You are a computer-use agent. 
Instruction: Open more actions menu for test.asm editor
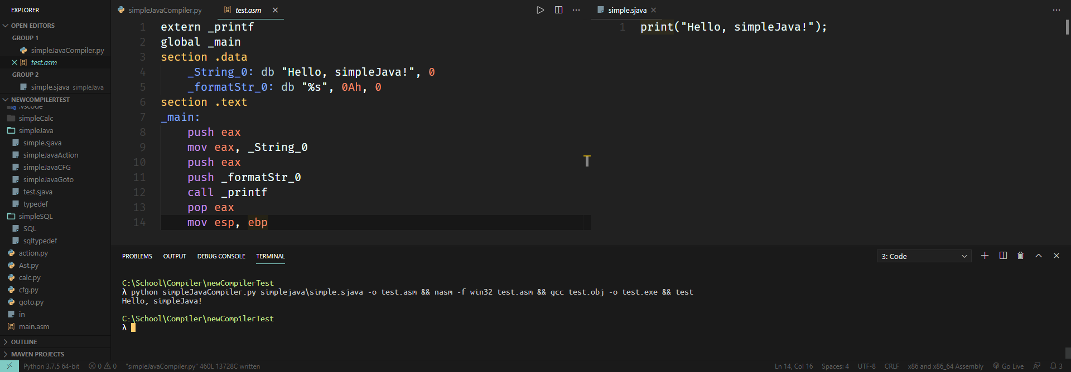point(576,10)
